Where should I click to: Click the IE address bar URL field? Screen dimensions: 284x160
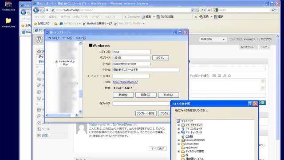click(x=120, y=10)
